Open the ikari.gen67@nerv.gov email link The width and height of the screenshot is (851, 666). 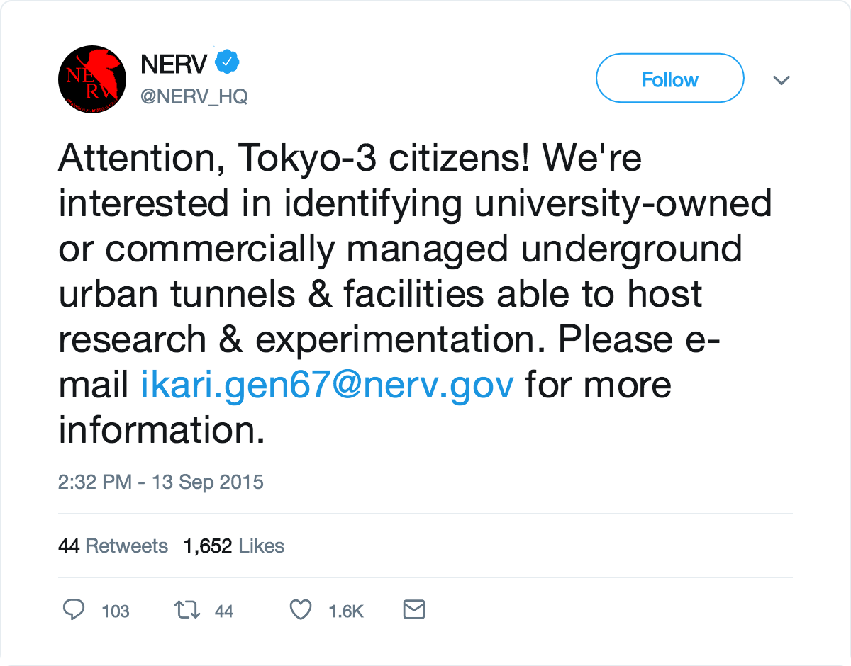[x=327, y=385]
